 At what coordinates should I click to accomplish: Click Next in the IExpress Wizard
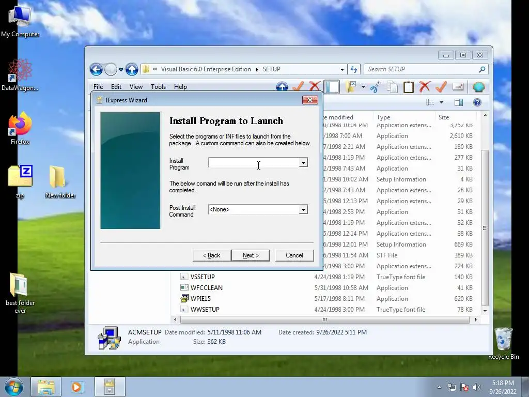click(x=251, y=255)
